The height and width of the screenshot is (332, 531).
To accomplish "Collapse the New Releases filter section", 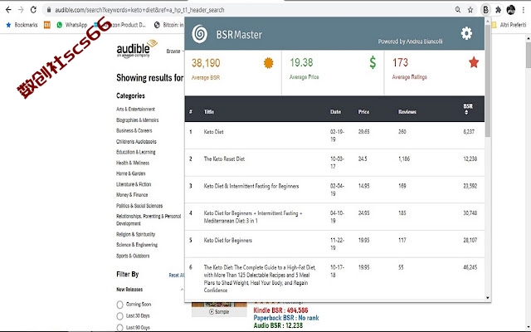I will [182, 290].
